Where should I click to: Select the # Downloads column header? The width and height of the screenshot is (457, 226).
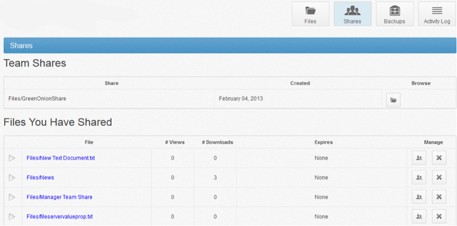pos(218,142)
